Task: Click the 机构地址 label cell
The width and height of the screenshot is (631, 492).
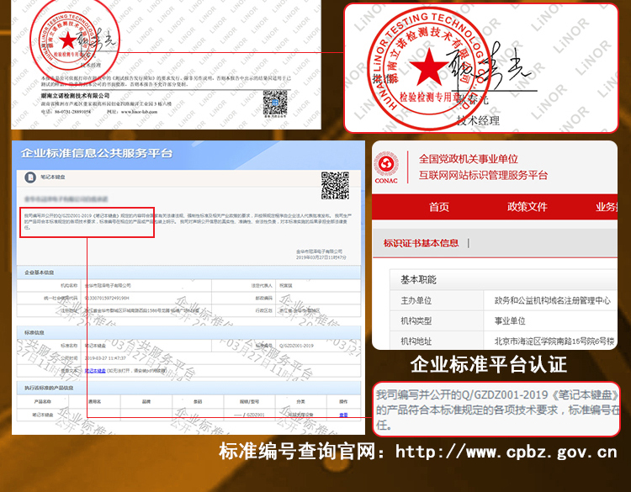Action: [437, 341]
